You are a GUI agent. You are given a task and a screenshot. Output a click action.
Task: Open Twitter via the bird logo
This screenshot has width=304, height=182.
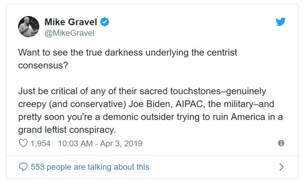(x=281, y=22)
